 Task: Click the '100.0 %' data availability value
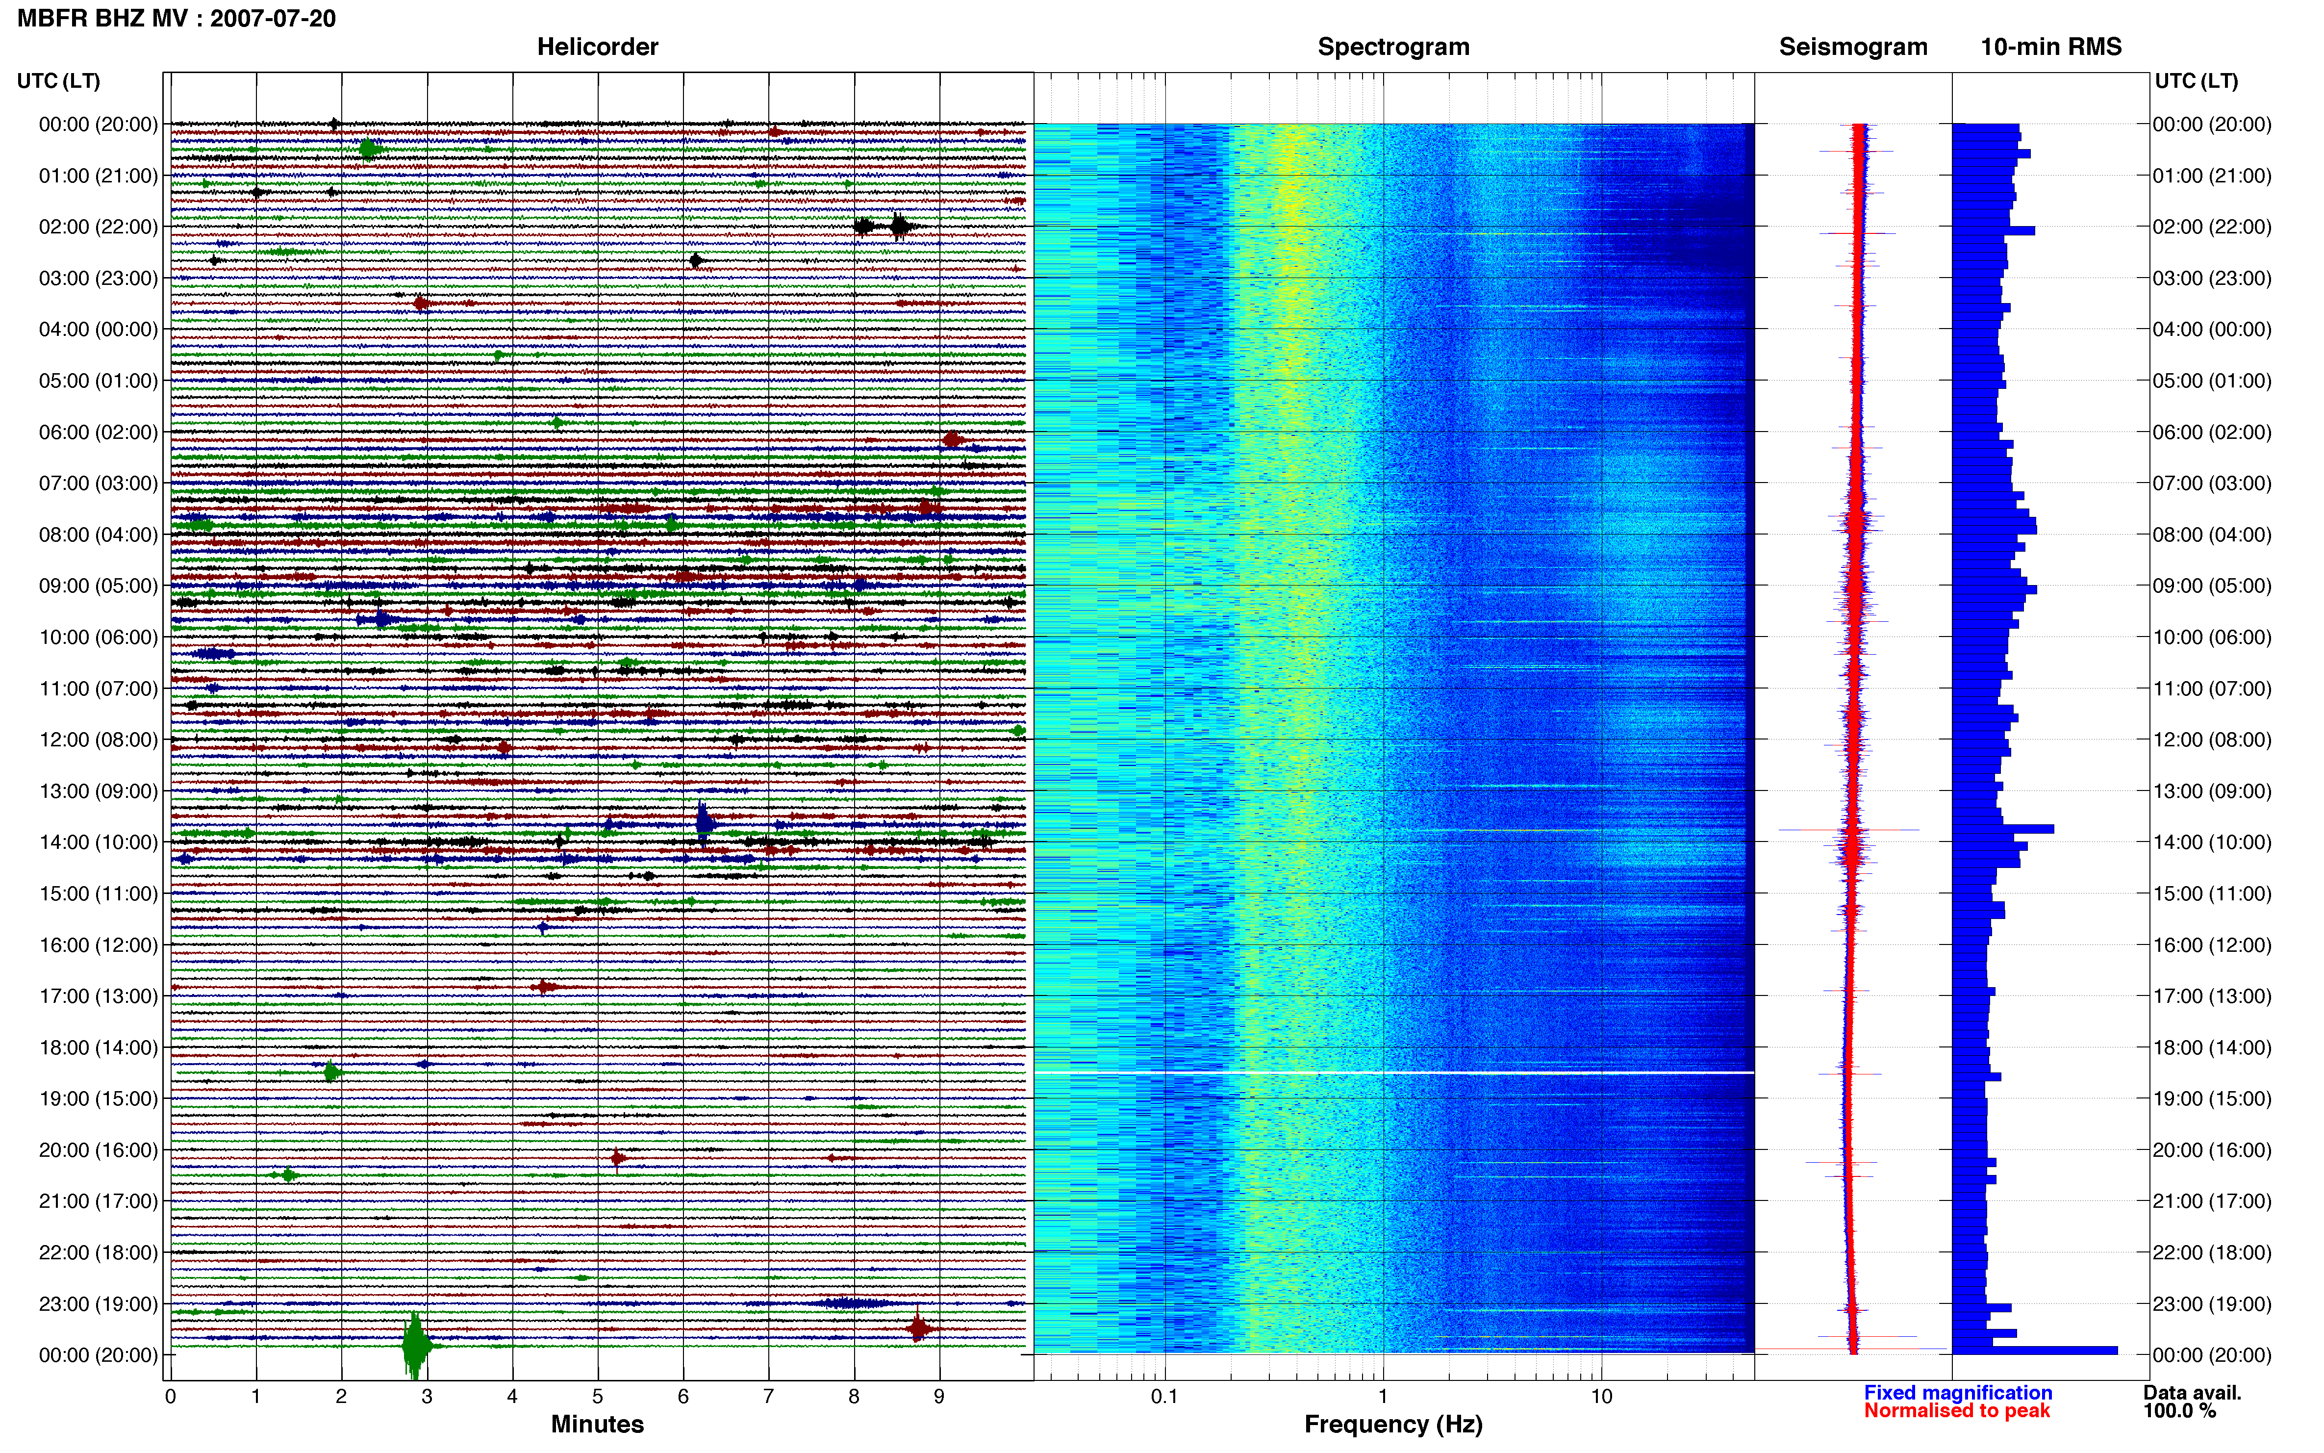[2180, 1411]
